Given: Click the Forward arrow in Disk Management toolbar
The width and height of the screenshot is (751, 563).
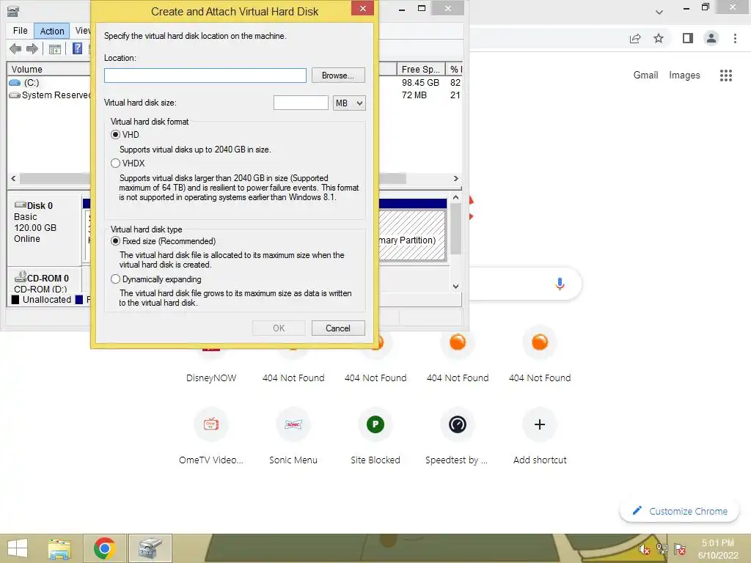Looking at the screenshot, I should point(32,49).
